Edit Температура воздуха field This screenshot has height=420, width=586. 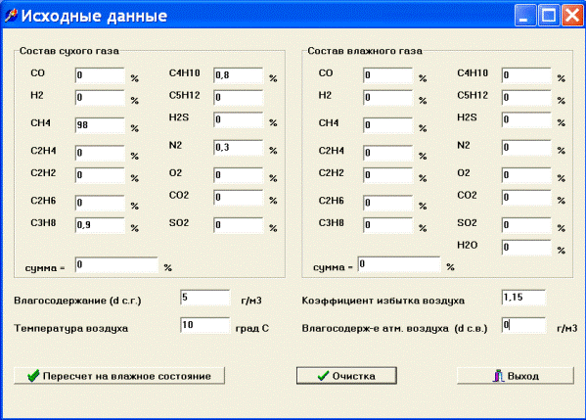(x=205, y=325)
